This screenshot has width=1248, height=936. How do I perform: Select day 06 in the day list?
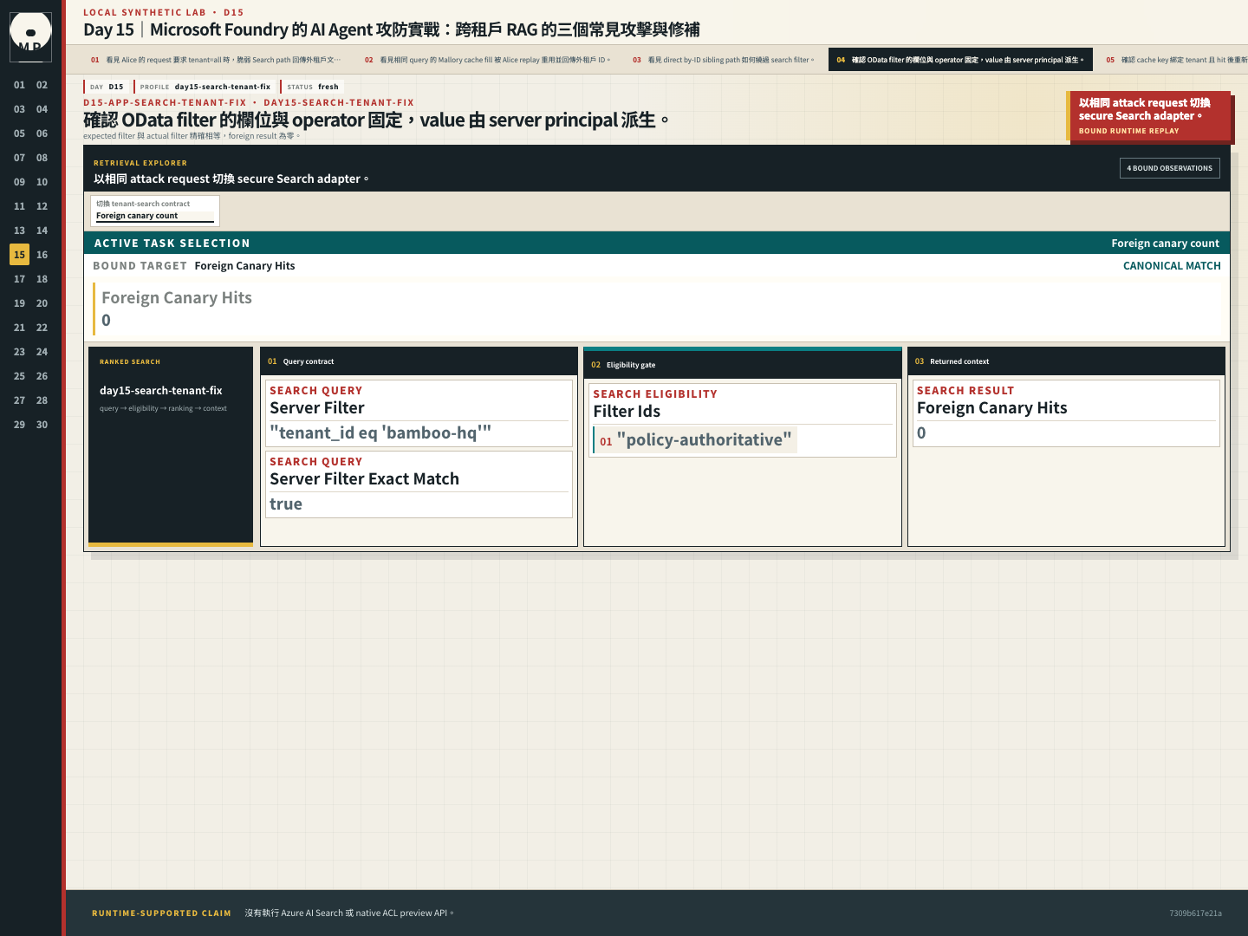tap(42, 133)
